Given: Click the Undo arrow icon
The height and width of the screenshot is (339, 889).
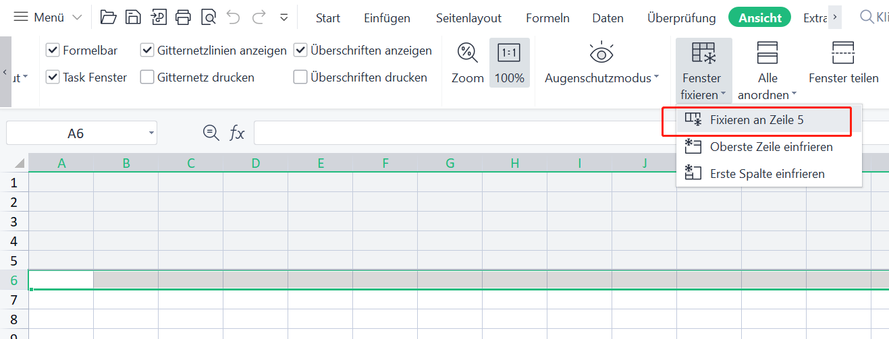Looking at the screenshot, I should point(234,18).
